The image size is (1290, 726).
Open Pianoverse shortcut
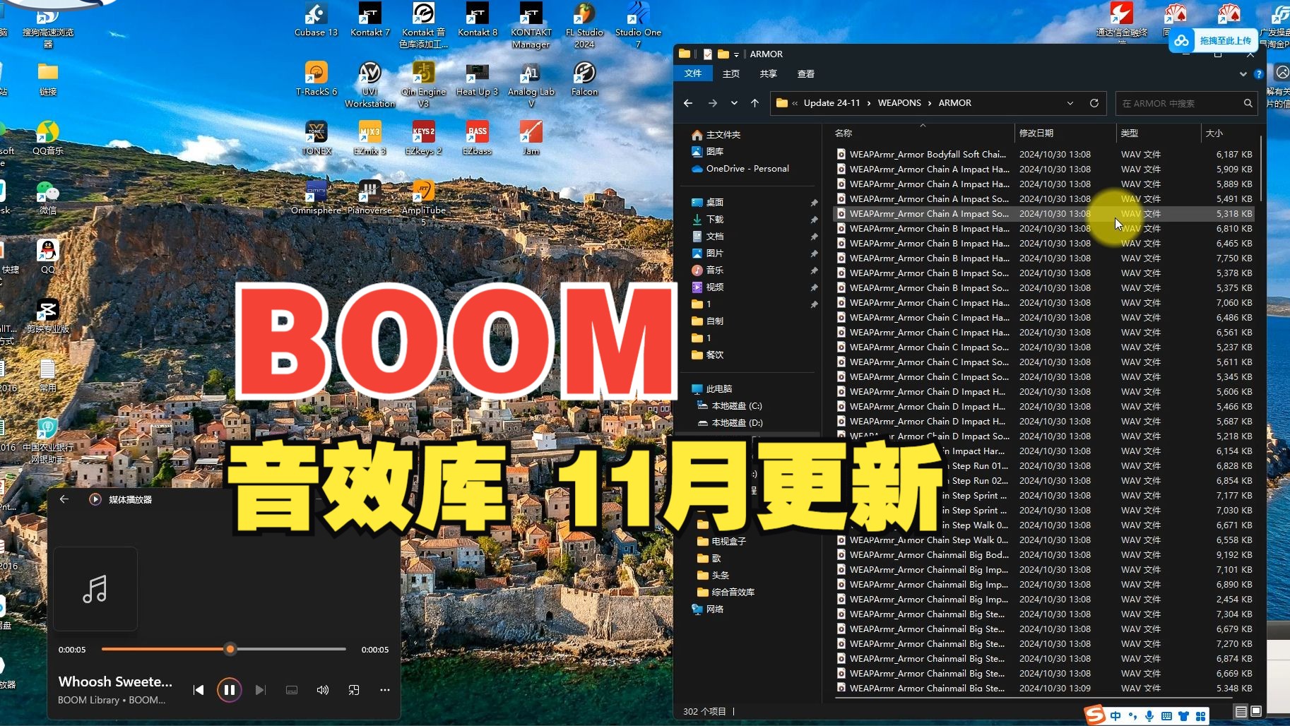(369, 198)
